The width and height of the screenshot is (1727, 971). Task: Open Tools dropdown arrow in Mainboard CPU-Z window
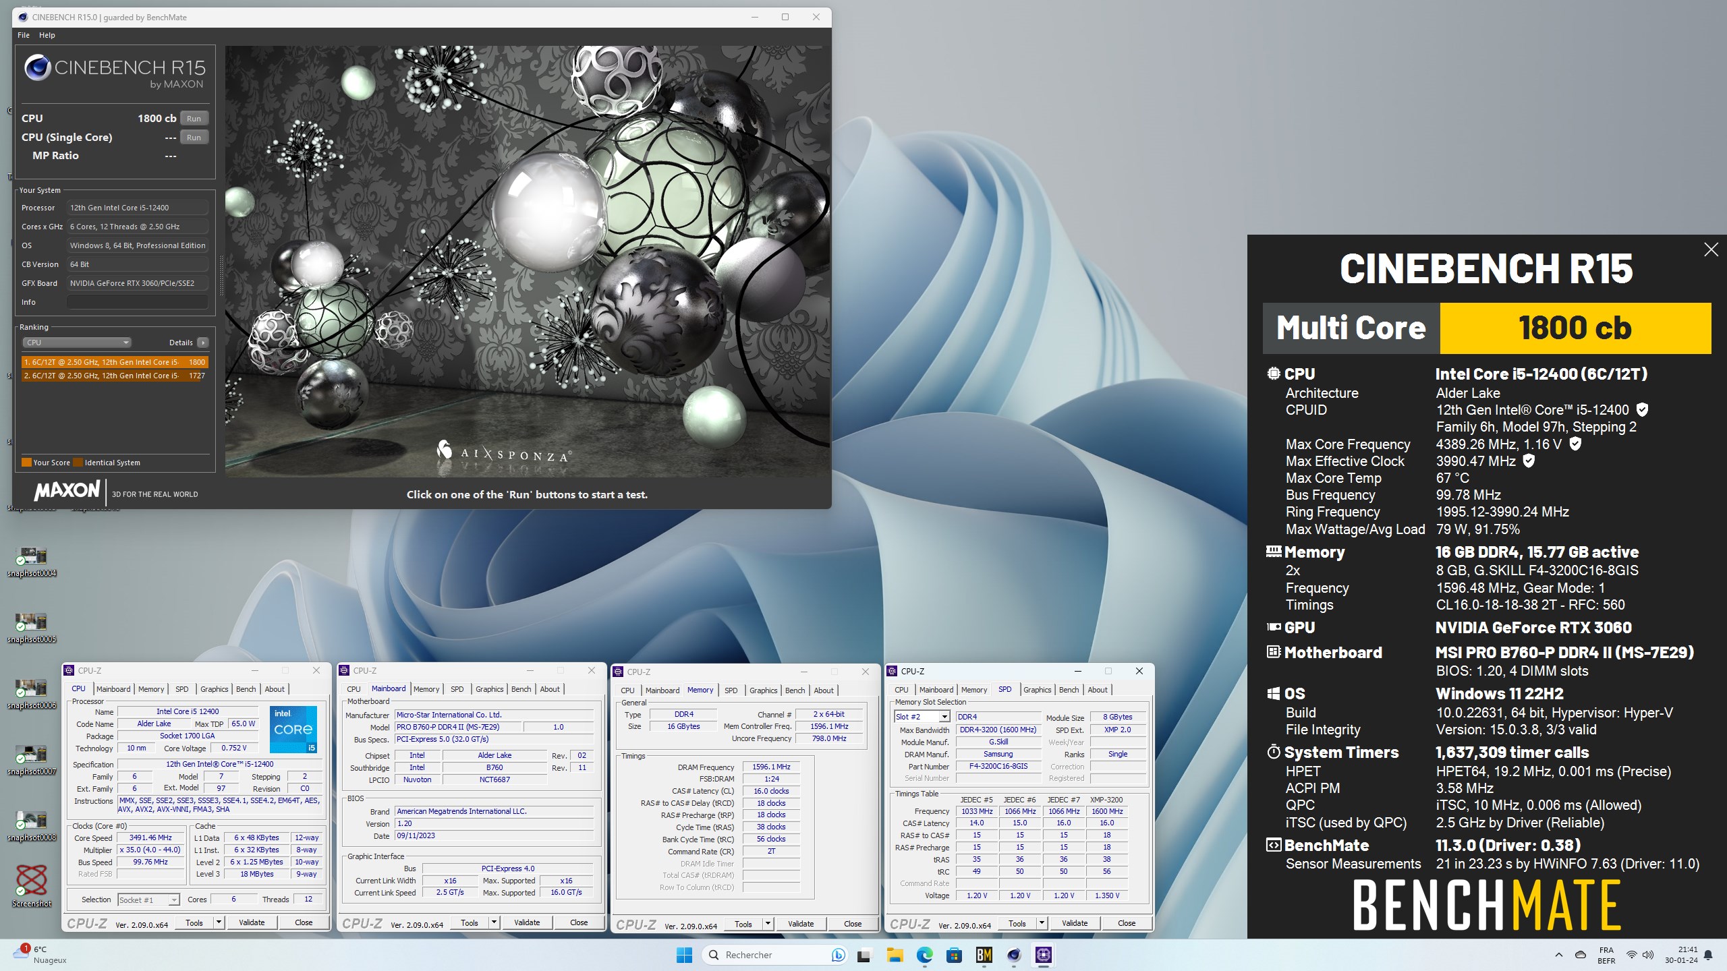494,922
